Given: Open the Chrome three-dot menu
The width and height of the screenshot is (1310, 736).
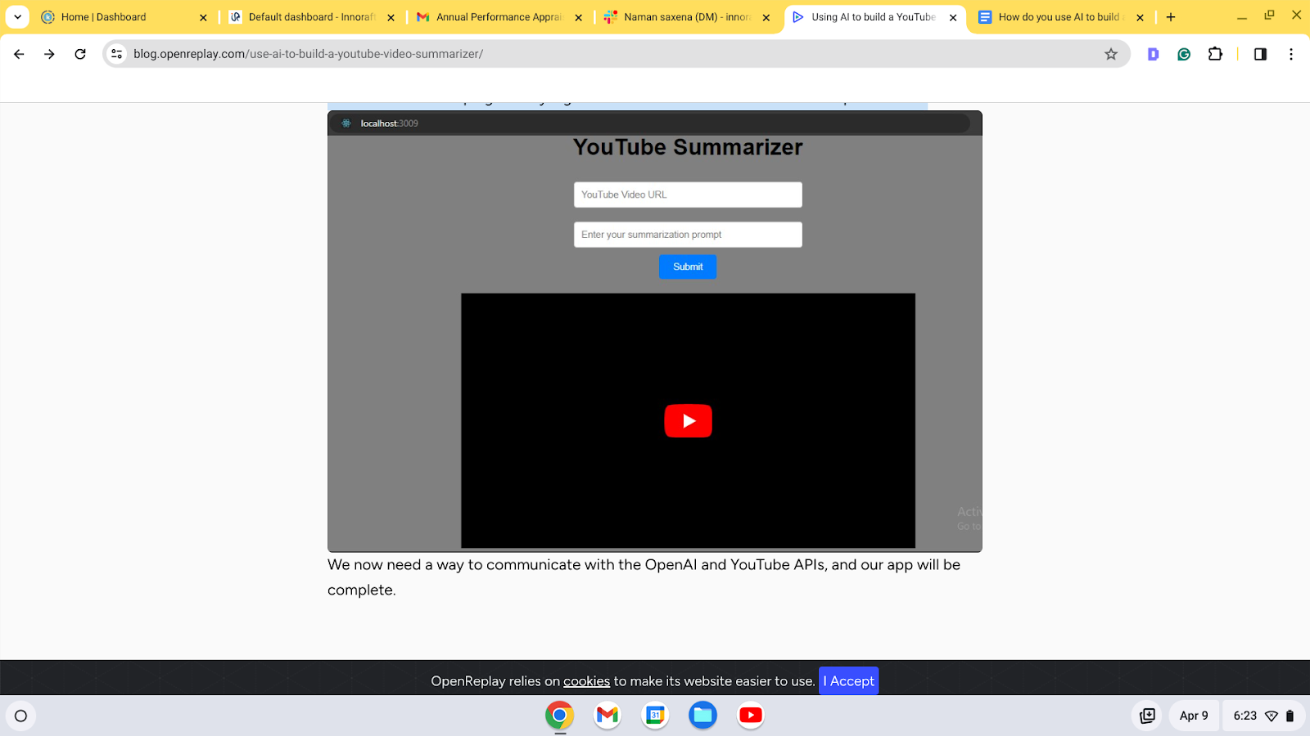Looking at the screenshot, I should pyautogui.click(x=1291, y=54).
